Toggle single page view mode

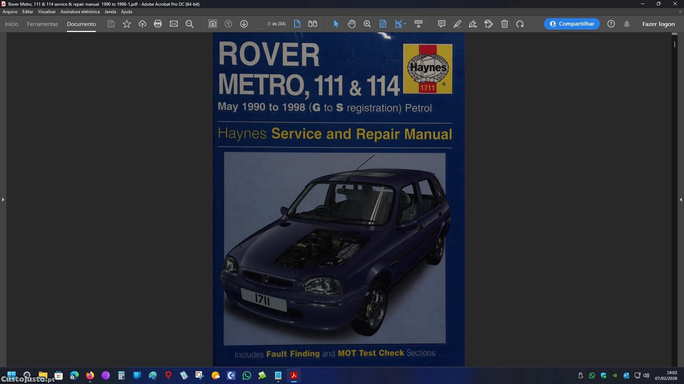coord(297,24)
